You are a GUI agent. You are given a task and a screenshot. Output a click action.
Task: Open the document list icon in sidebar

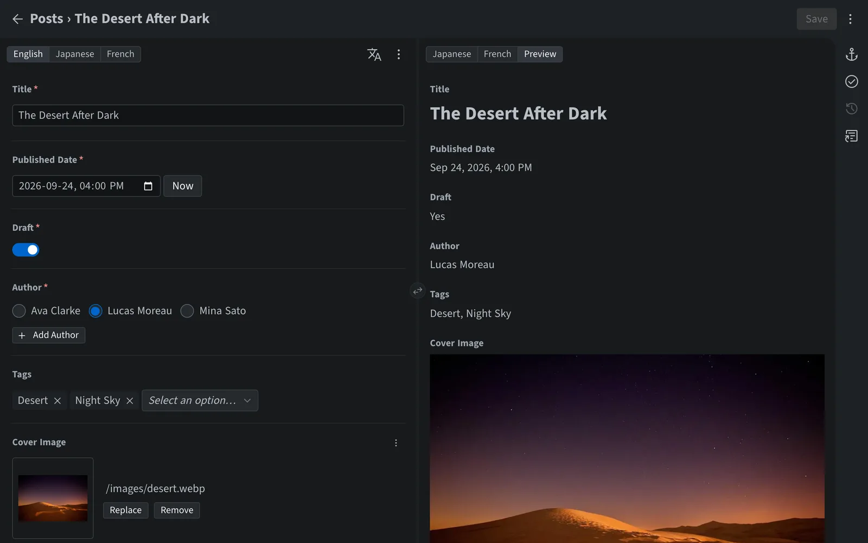pyautogui.click(x=852, y=136)
